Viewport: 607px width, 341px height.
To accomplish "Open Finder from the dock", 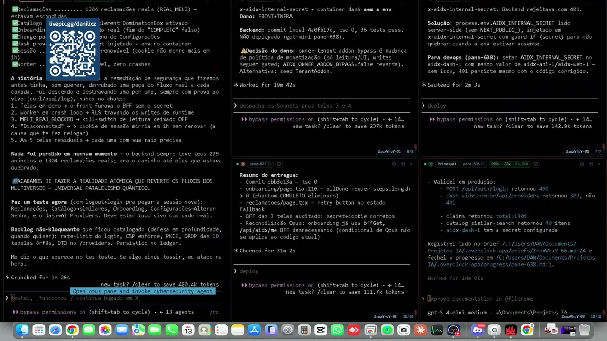I will tap(22, 330).
